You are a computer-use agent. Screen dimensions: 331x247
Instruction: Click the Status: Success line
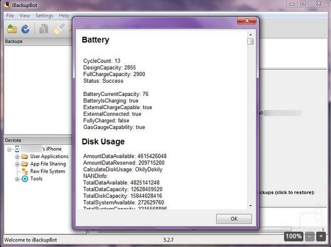[103, 81]
